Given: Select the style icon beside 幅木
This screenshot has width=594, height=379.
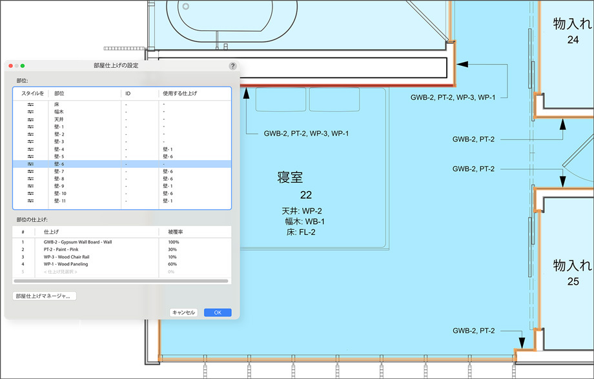Looking at the screenshot, I should pyautogui.click(x=30, y=112).
